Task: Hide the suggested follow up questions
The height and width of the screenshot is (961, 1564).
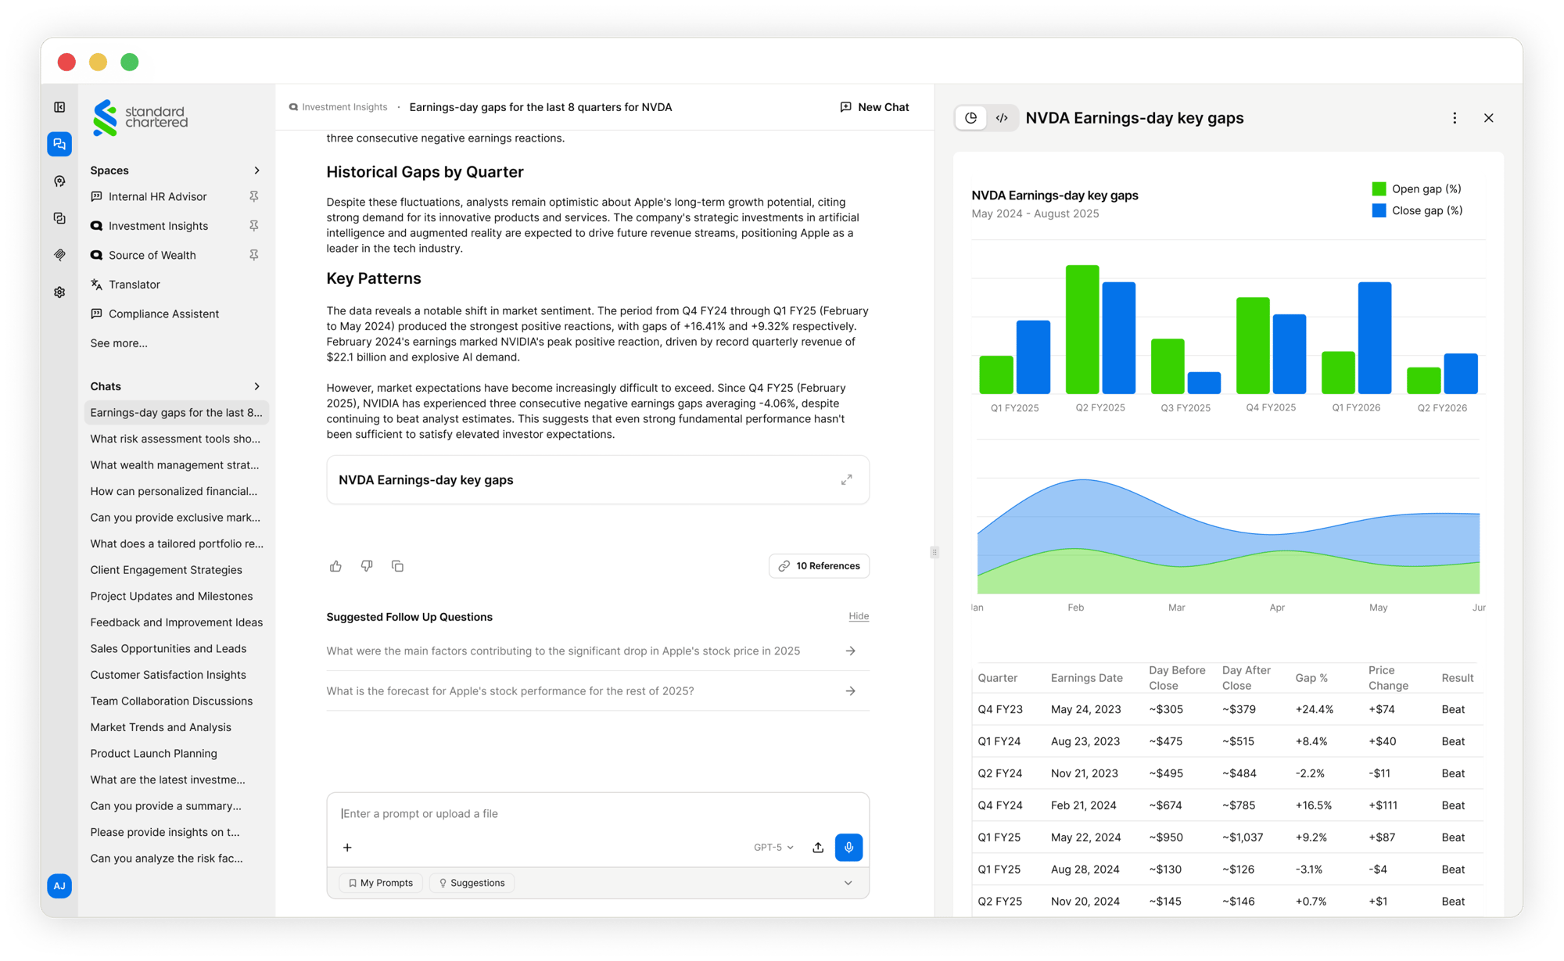Action: pos(859,616)
